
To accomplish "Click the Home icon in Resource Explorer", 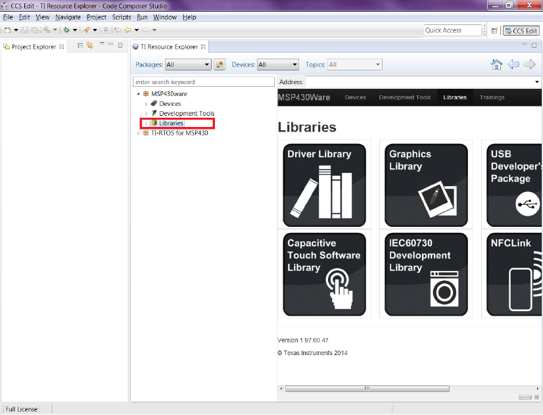I will (496, 64).
